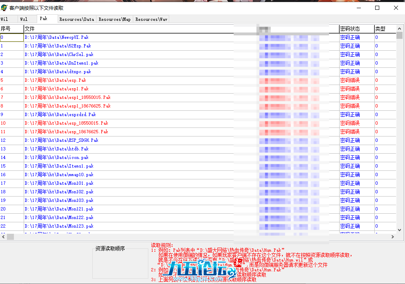Select row ChrSel.pak file

pyautogui.click(x=198, y=54)
